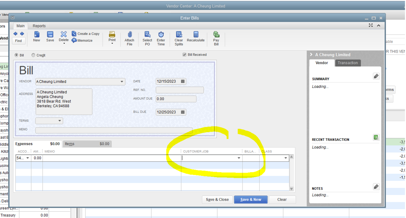Recalculate the bill totals
This screenshot has width=406, height=218.
196,37
